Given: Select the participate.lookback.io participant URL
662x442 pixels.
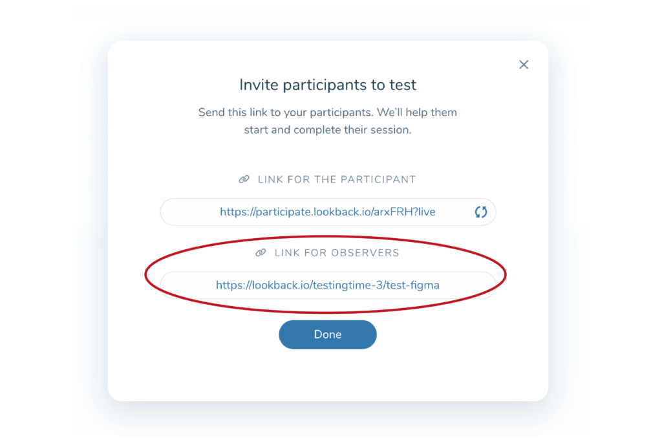Looking at the screenshot, I should [328, 212].
